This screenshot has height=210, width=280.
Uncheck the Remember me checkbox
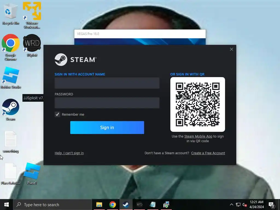tap(57, 115)
